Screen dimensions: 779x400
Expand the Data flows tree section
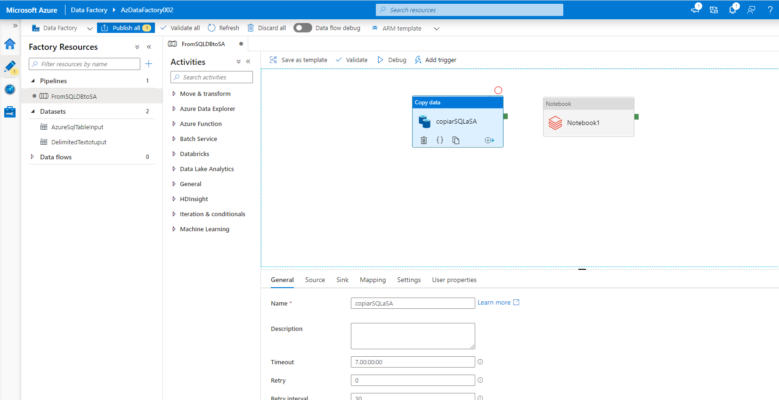32,157
